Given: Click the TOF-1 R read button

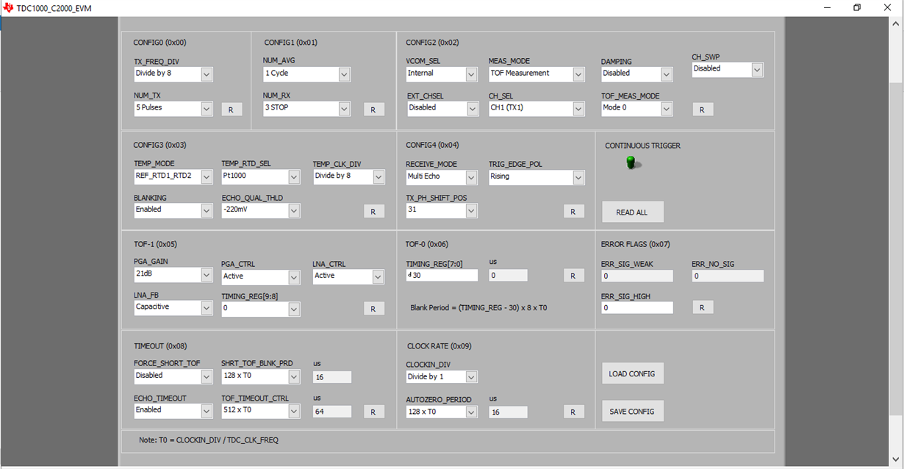Looking at the screenshot, I should click(373, 309).
